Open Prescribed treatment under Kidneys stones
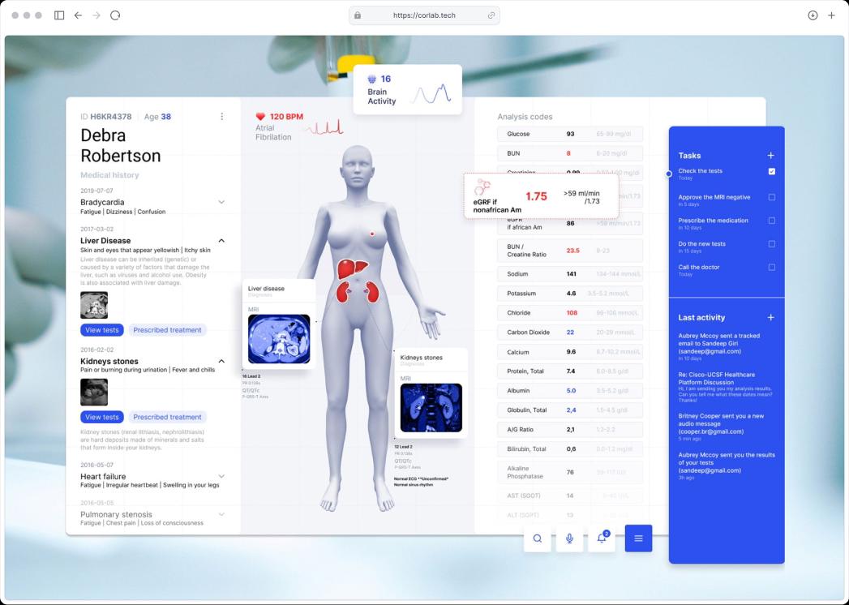 point(167,417)
